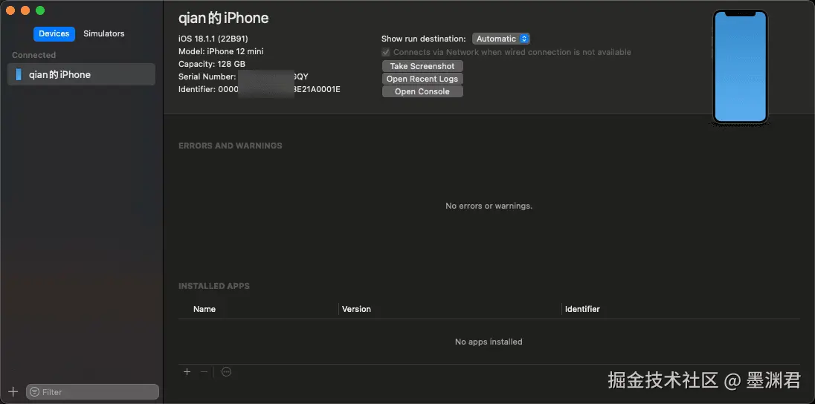Click the iPhone device preview image
This screenshot has width=815, height=404.
[x=740, y=67]
